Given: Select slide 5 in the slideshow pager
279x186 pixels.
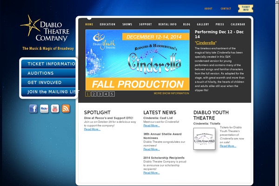Looking at the screenshot, I should (112, 94).
